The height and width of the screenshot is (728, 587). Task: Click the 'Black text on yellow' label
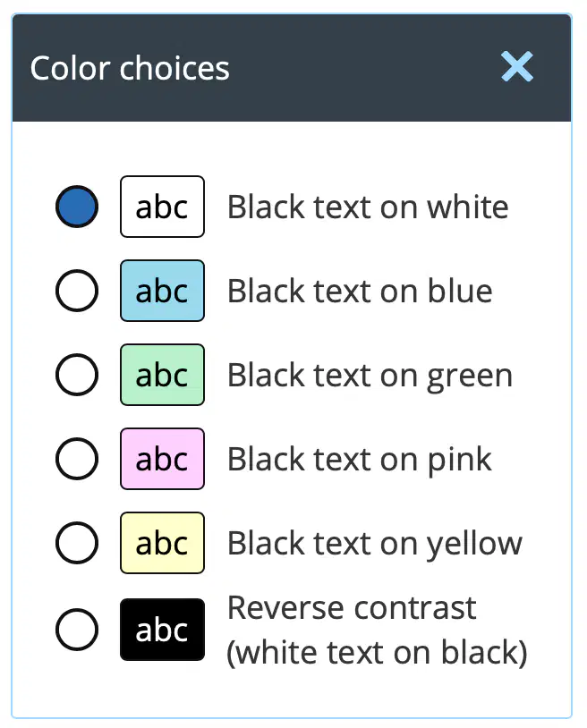375,544
